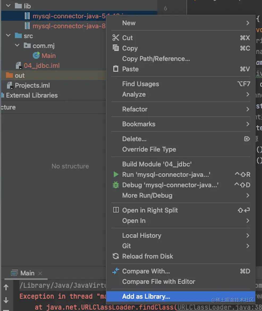The width and height of the screenshot is (262, 311).
Task: Select Find Usages
Action: [x=141, y=84]
